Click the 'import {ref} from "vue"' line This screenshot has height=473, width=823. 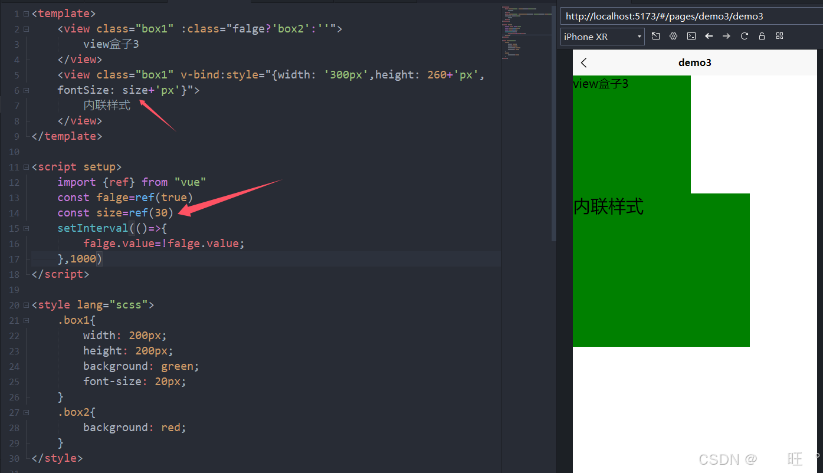[132, 182]
